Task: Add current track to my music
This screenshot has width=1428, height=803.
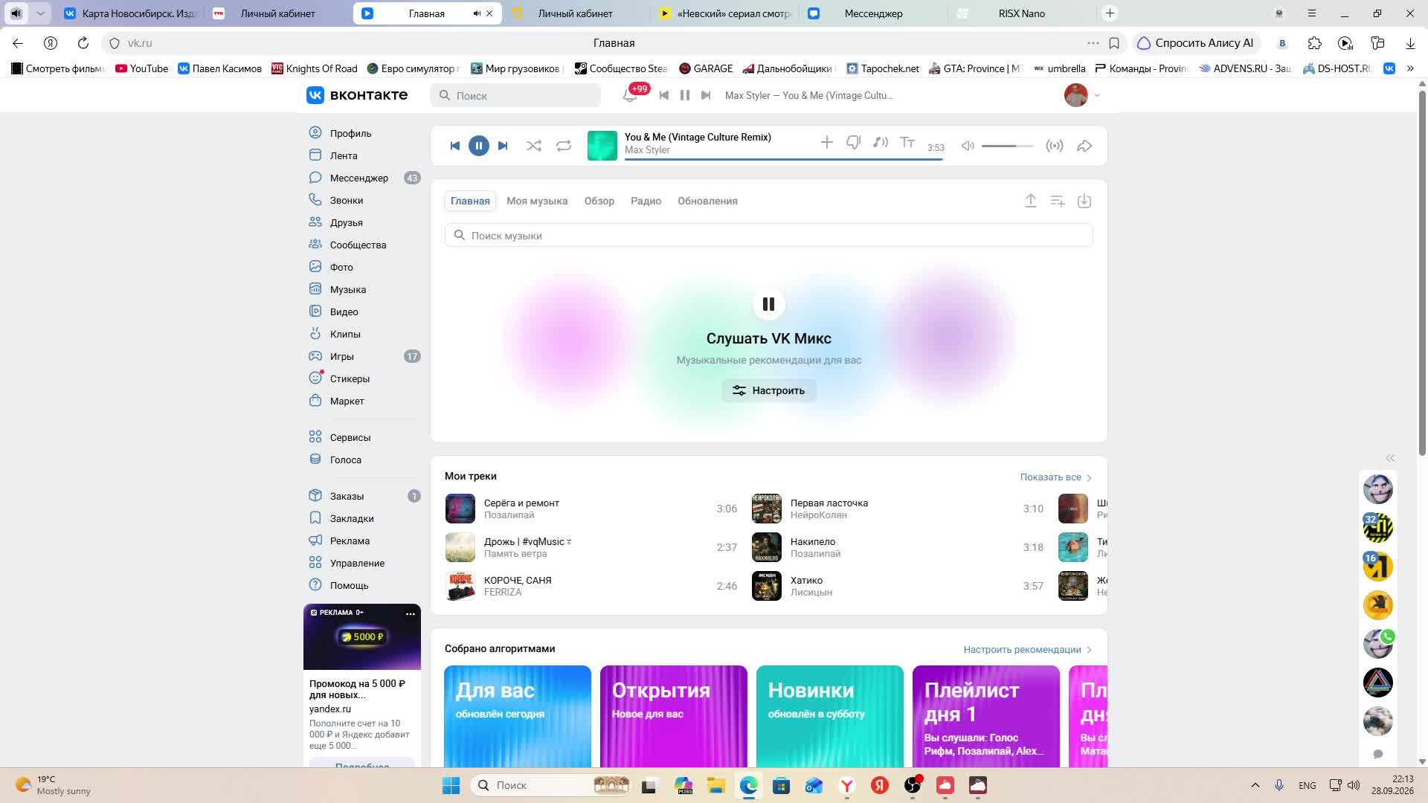Action: 826,142
